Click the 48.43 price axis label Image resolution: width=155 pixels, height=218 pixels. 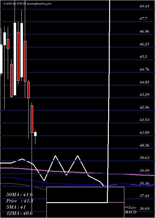click(x=144, y=6)
